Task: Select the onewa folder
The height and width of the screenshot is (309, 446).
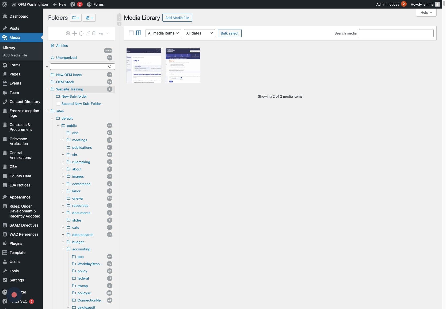Action: click(x=77, y=198)
